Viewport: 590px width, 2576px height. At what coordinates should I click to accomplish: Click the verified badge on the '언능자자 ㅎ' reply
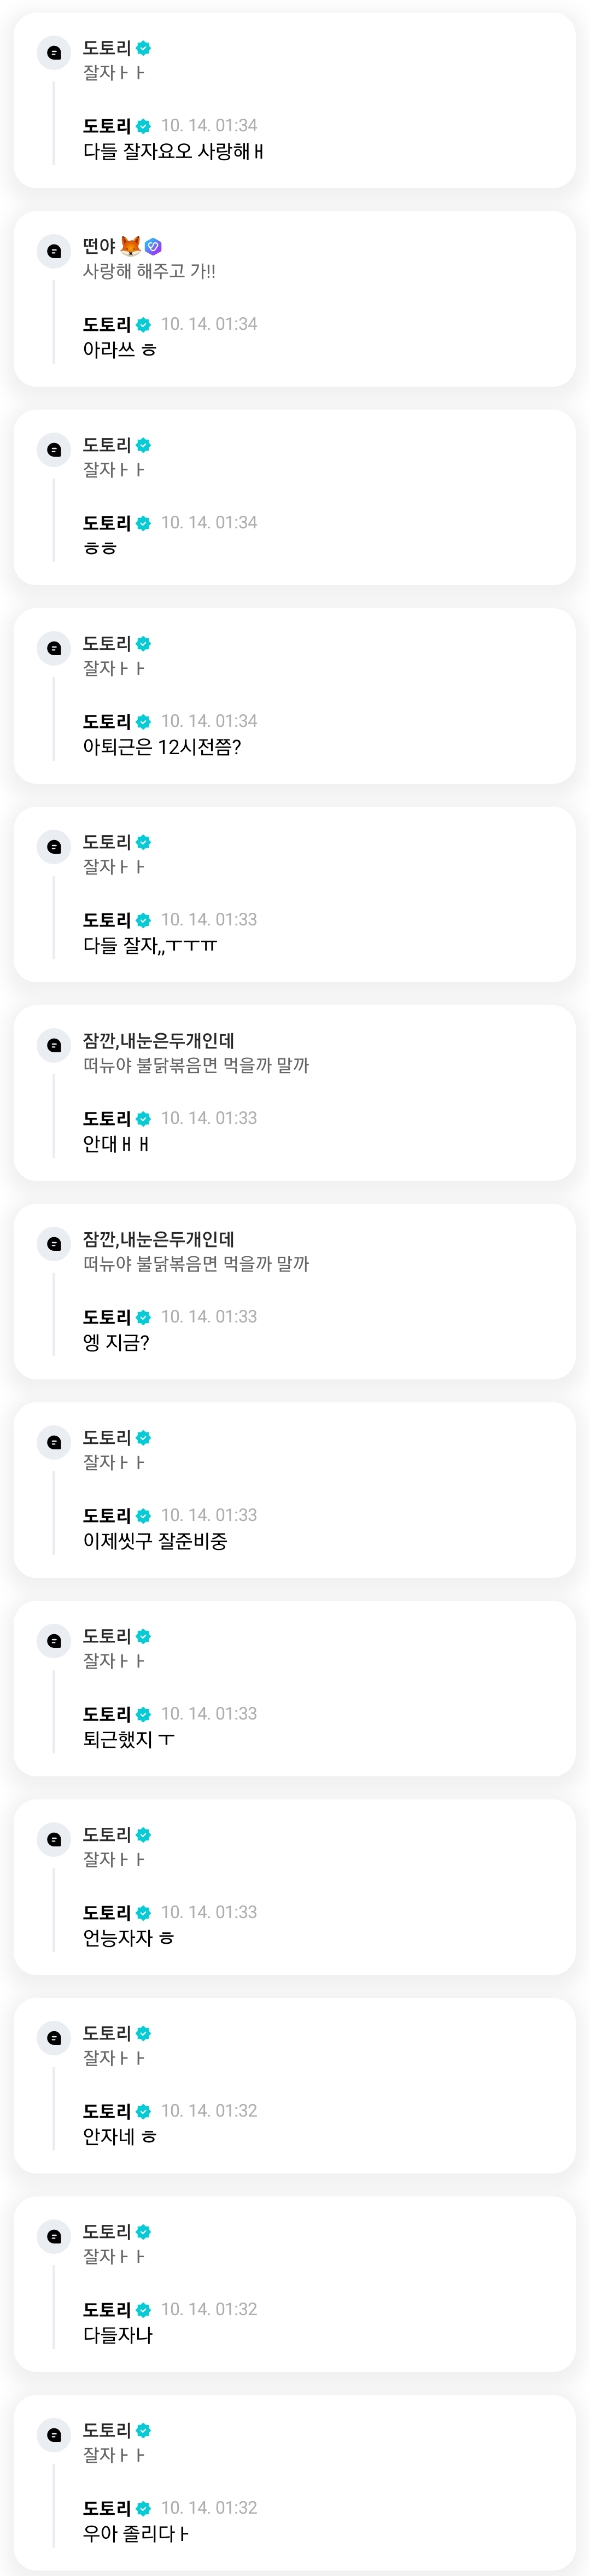click(143, 1913)
